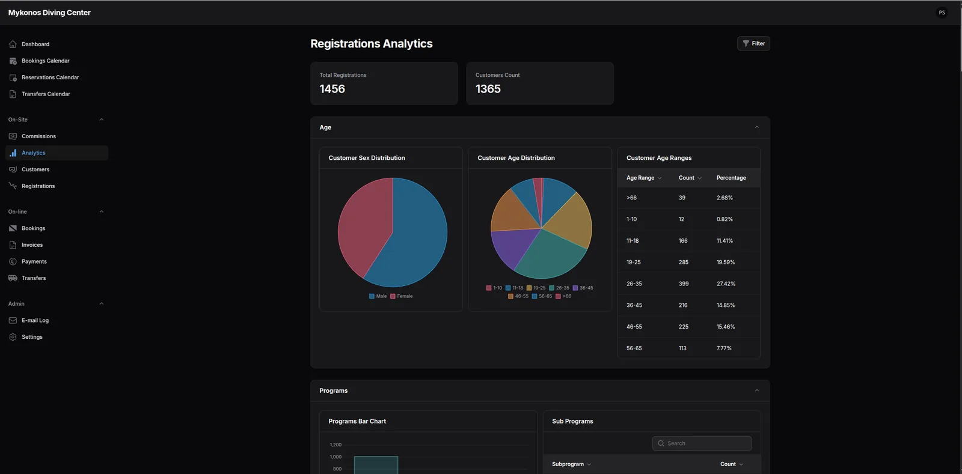Click the Filter button

[x=753, y=43]
